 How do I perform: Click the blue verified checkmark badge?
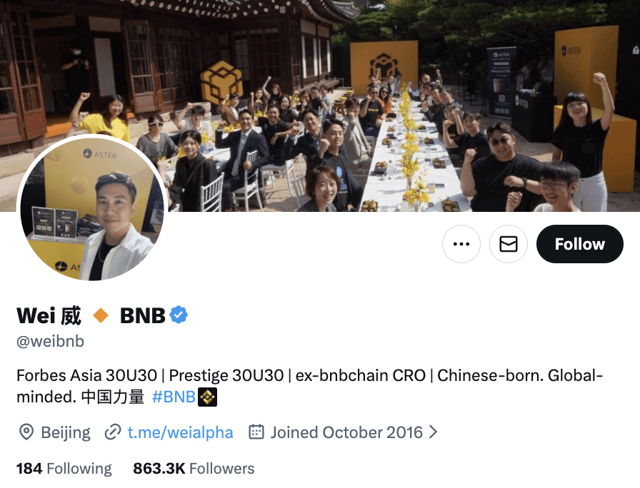(179, 315)
